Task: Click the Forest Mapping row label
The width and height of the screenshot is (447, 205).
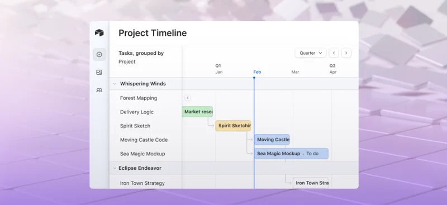Action: pyautogui.click(x=139, y=98)
